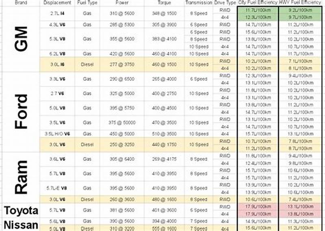Click the 7.1L/100km highway efficiency cell
Viewport: 325px width, 231px height.
(x=300, y=61)
